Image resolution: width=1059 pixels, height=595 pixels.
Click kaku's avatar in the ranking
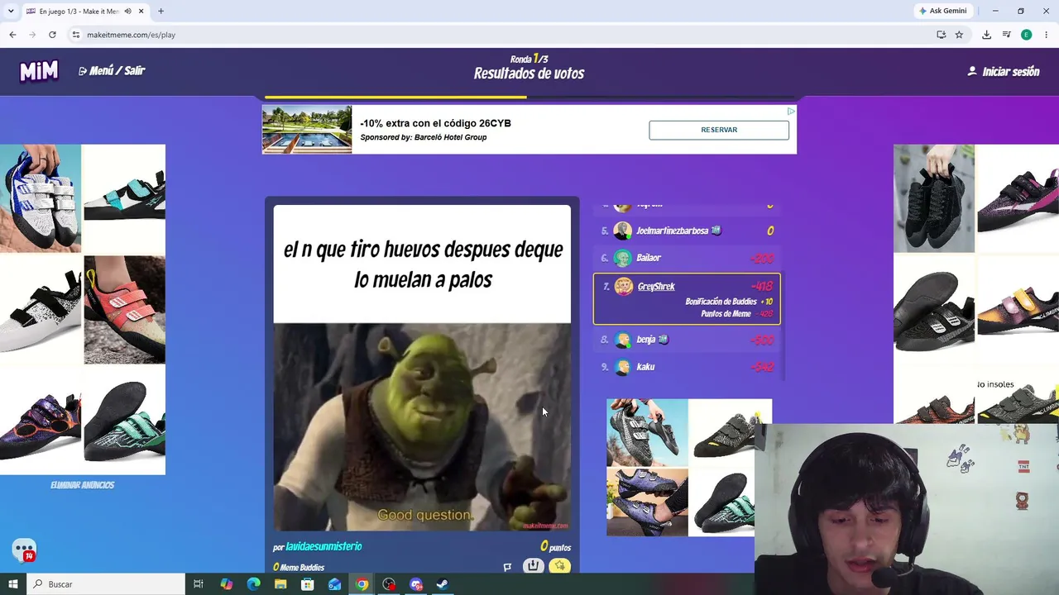tap(623, 367)
